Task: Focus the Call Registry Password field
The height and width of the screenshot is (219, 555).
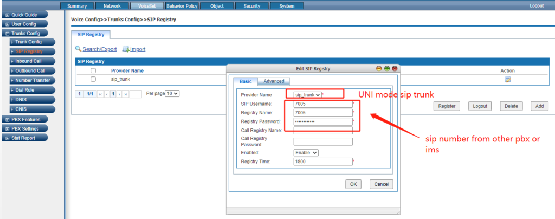Action: pos(323,141)
